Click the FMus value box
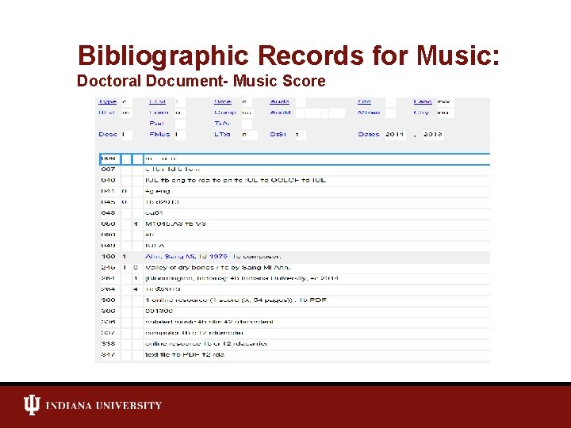This screenshot has height=428, width=571. coord(180,135)
